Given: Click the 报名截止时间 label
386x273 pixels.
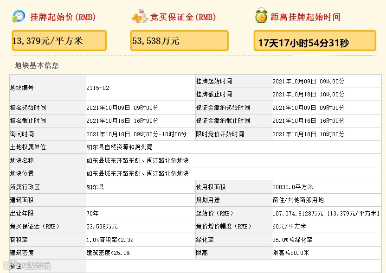Looking at the screenshot, I should pos(28,121).
